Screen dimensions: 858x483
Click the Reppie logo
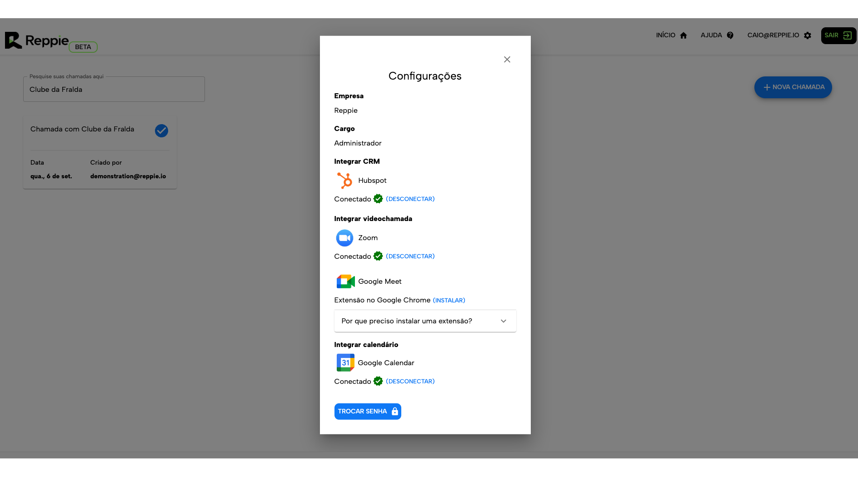point(37,40)
